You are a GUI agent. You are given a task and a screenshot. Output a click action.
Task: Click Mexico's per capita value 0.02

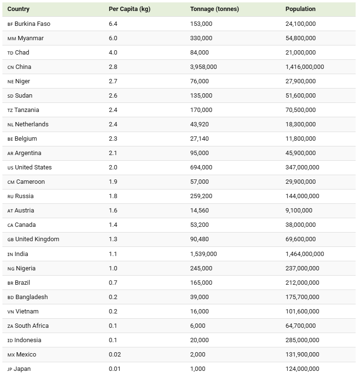[114, 355]
